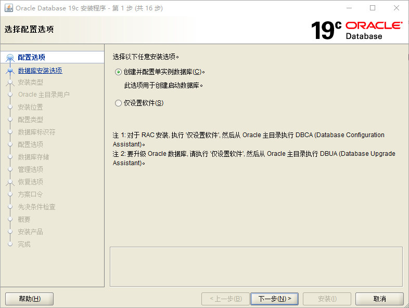
Task: Click the empty message area at bottom
Action: pos(256,267)
